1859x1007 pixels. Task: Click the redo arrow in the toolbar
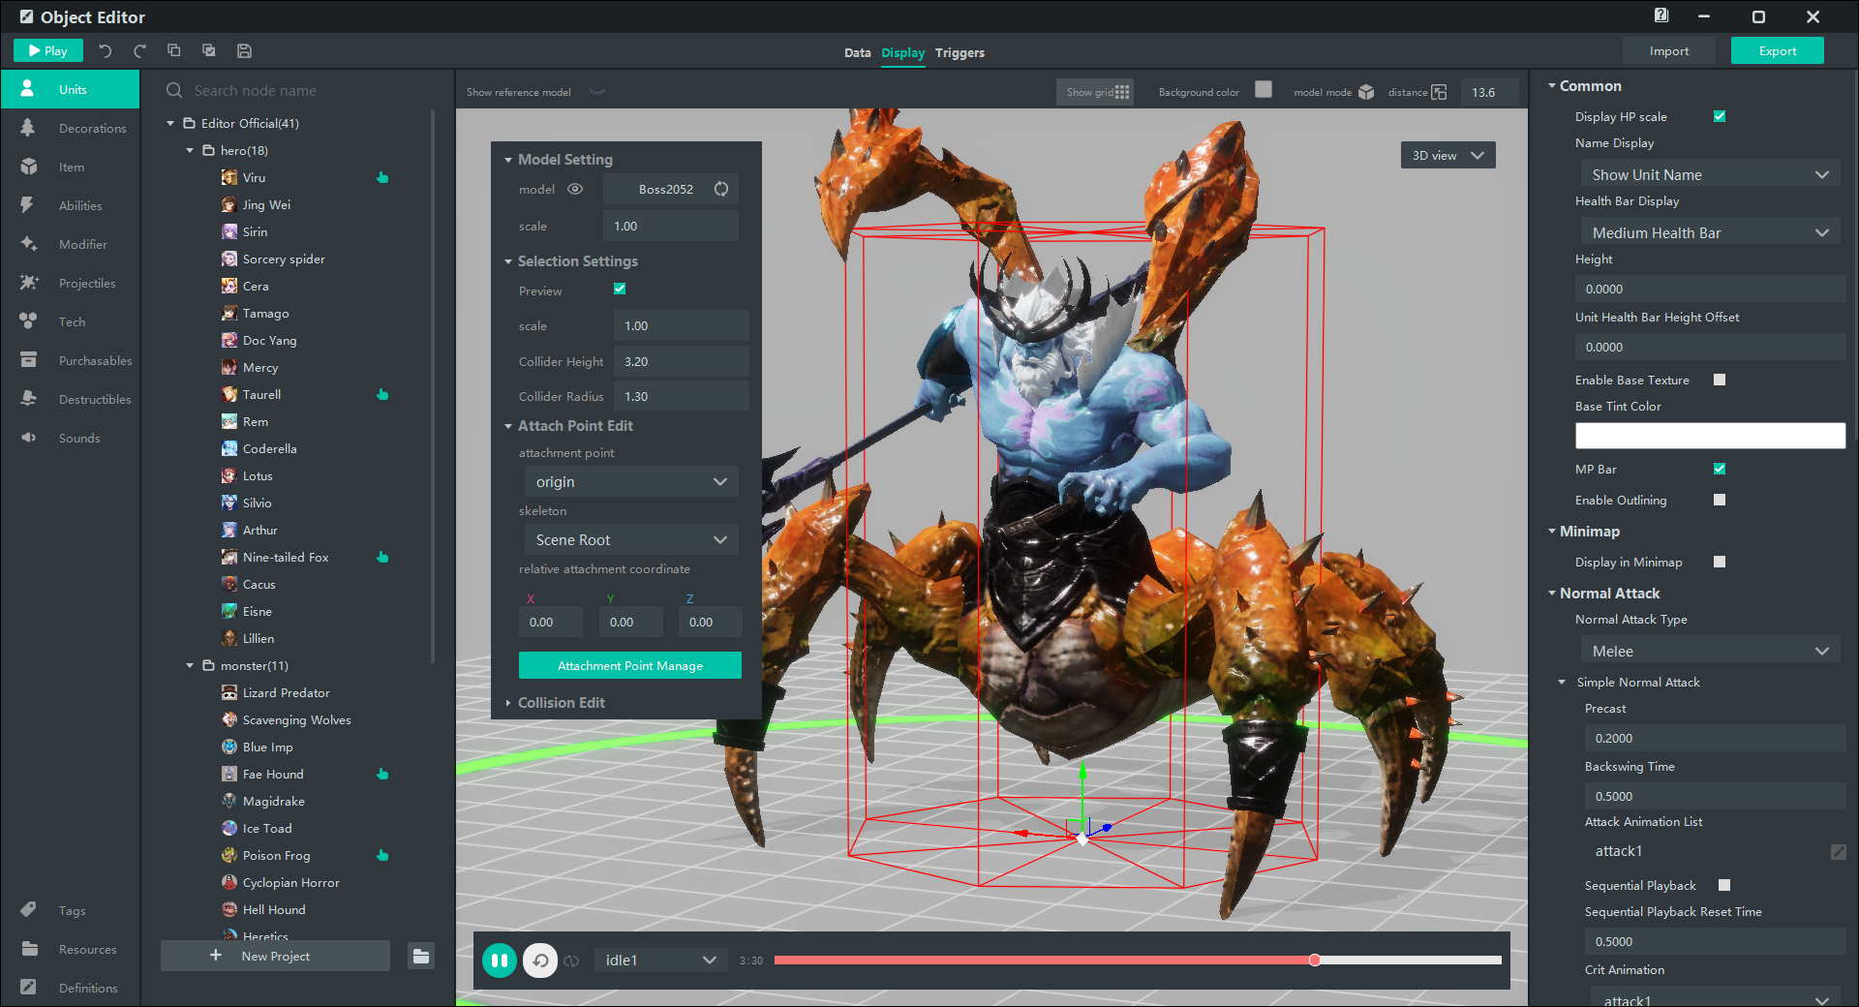(139, 51)
